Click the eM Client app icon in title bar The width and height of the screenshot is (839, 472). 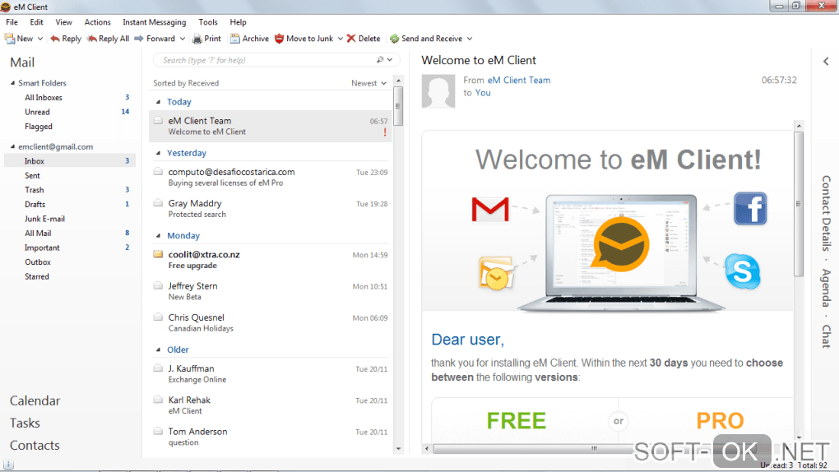(6, 7)
